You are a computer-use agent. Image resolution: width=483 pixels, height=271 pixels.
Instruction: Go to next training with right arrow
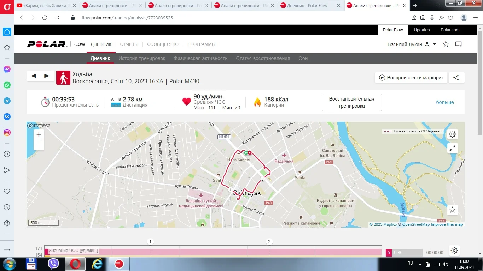tap(47, 76)
